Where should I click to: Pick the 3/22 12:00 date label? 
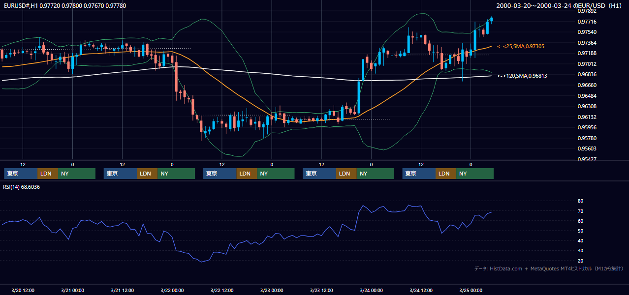[x=221, y=290]
